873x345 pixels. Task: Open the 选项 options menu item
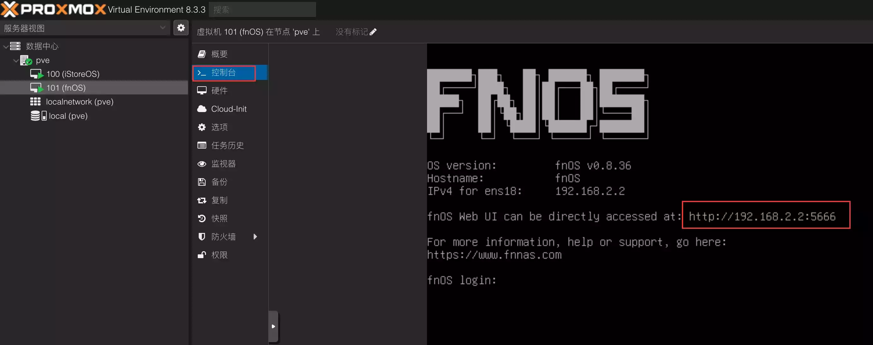pos(219,127)
